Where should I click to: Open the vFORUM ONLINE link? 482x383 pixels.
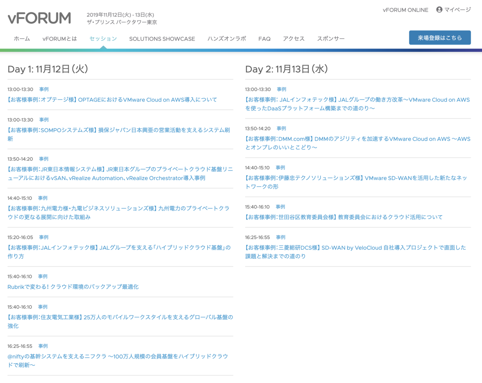(x=405, y=10)
